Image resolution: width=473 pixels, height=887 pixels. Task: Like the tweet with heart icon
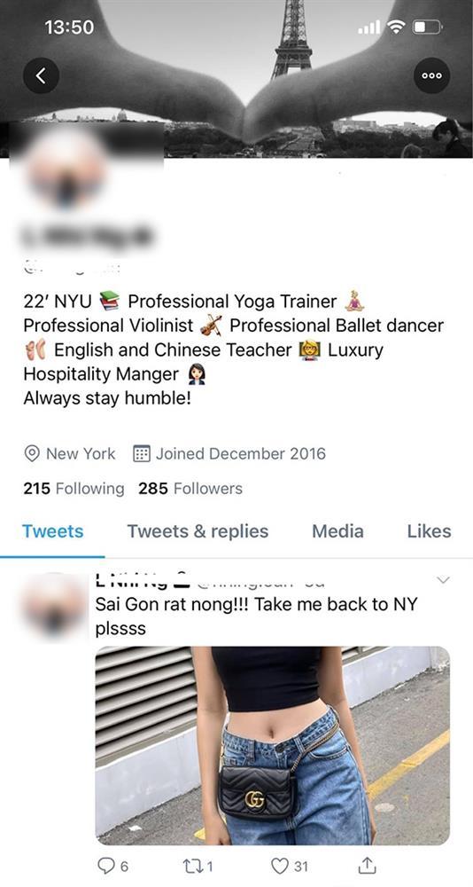tap(290, 866)
